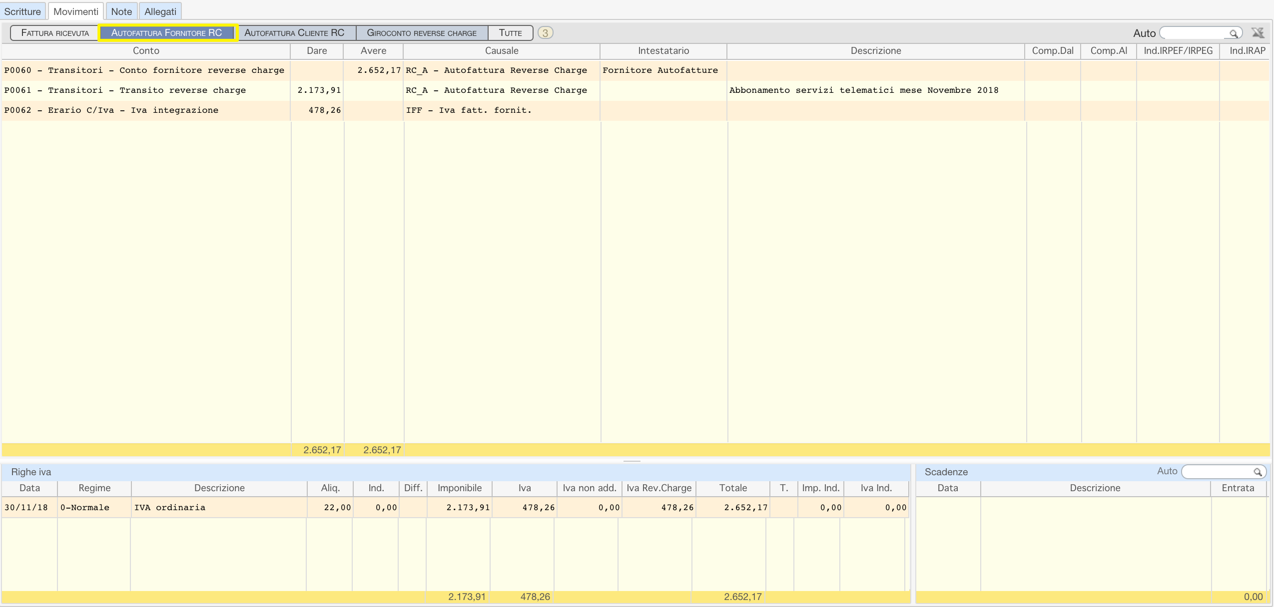Show all entries with Tutte
The height and width of the screenshot is (607, 1274).
coord(511,33)
